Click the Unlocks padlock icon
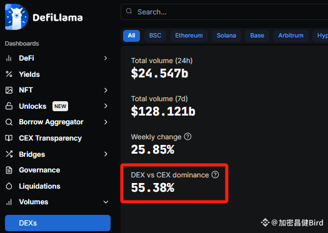328x233 pixels. 9,106
